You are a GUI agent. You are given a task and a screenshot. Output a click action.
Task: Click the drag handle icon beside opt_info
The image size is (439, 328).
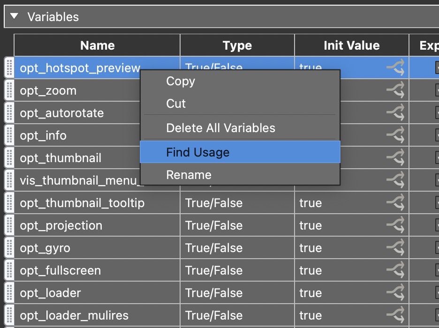point(9,135)
